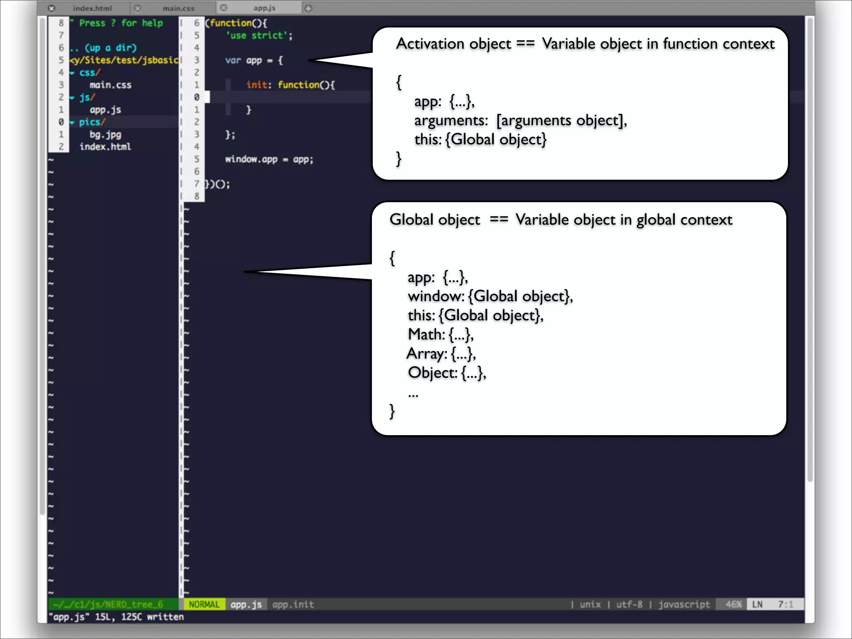852x639 pixels.
Task: Click the '"app.js" 15L, 125C written' message
Action: tap(116, 617)
